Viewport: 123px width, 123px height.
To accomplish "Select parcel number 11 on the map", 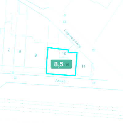I will tap(83, 66).
